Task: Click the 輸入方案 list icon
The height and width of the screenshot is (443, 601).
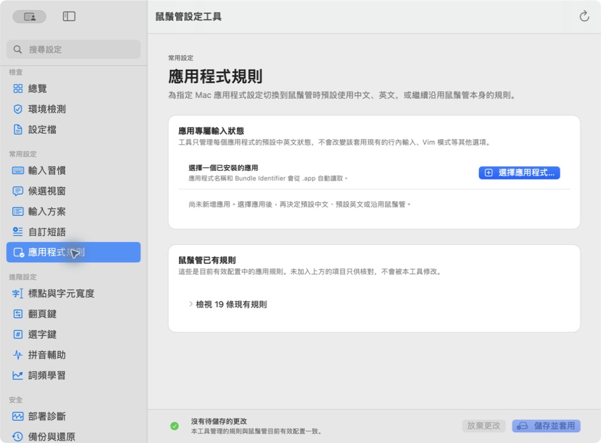Action: [x=18, y=211]
